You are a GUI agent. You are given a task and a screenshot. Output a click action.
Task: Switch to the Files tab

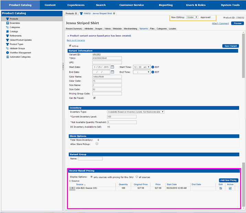(152, 29)
